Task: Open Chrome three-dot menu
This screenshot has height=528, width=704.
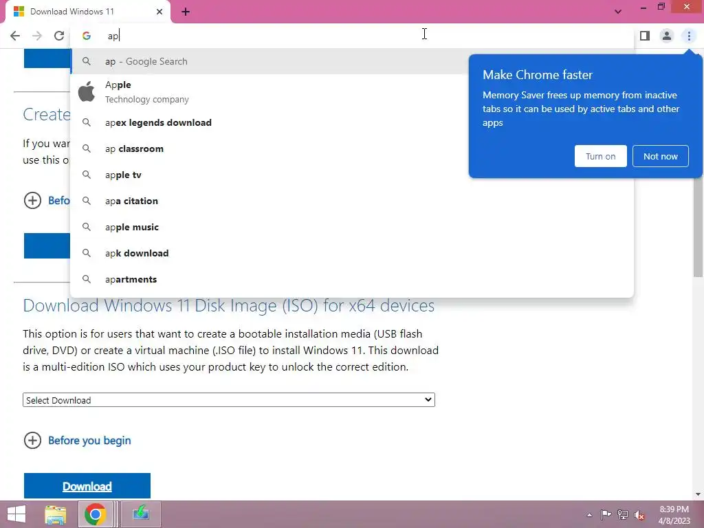Action: (x=689, y=36)
